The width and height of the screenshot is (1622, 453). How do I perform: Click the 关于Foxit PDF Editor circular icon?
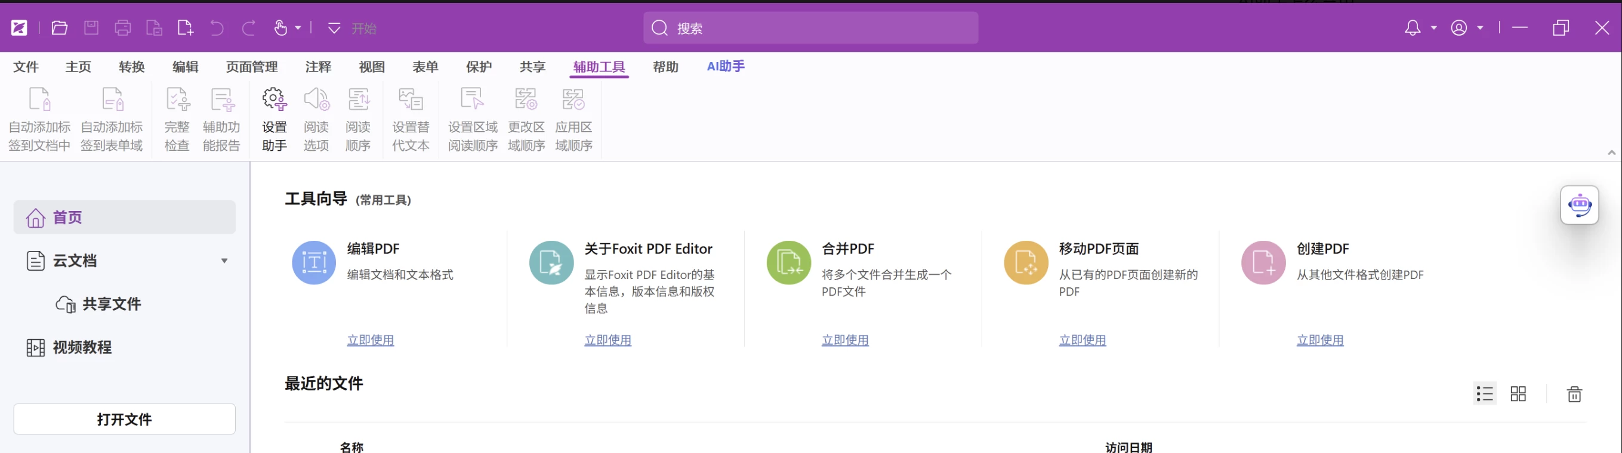click(551, 263)
